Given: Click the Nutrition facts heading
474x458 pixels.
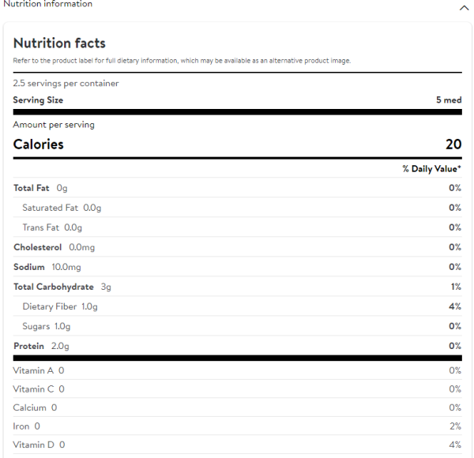Looking at the screenshot, I should pos(59,43).
